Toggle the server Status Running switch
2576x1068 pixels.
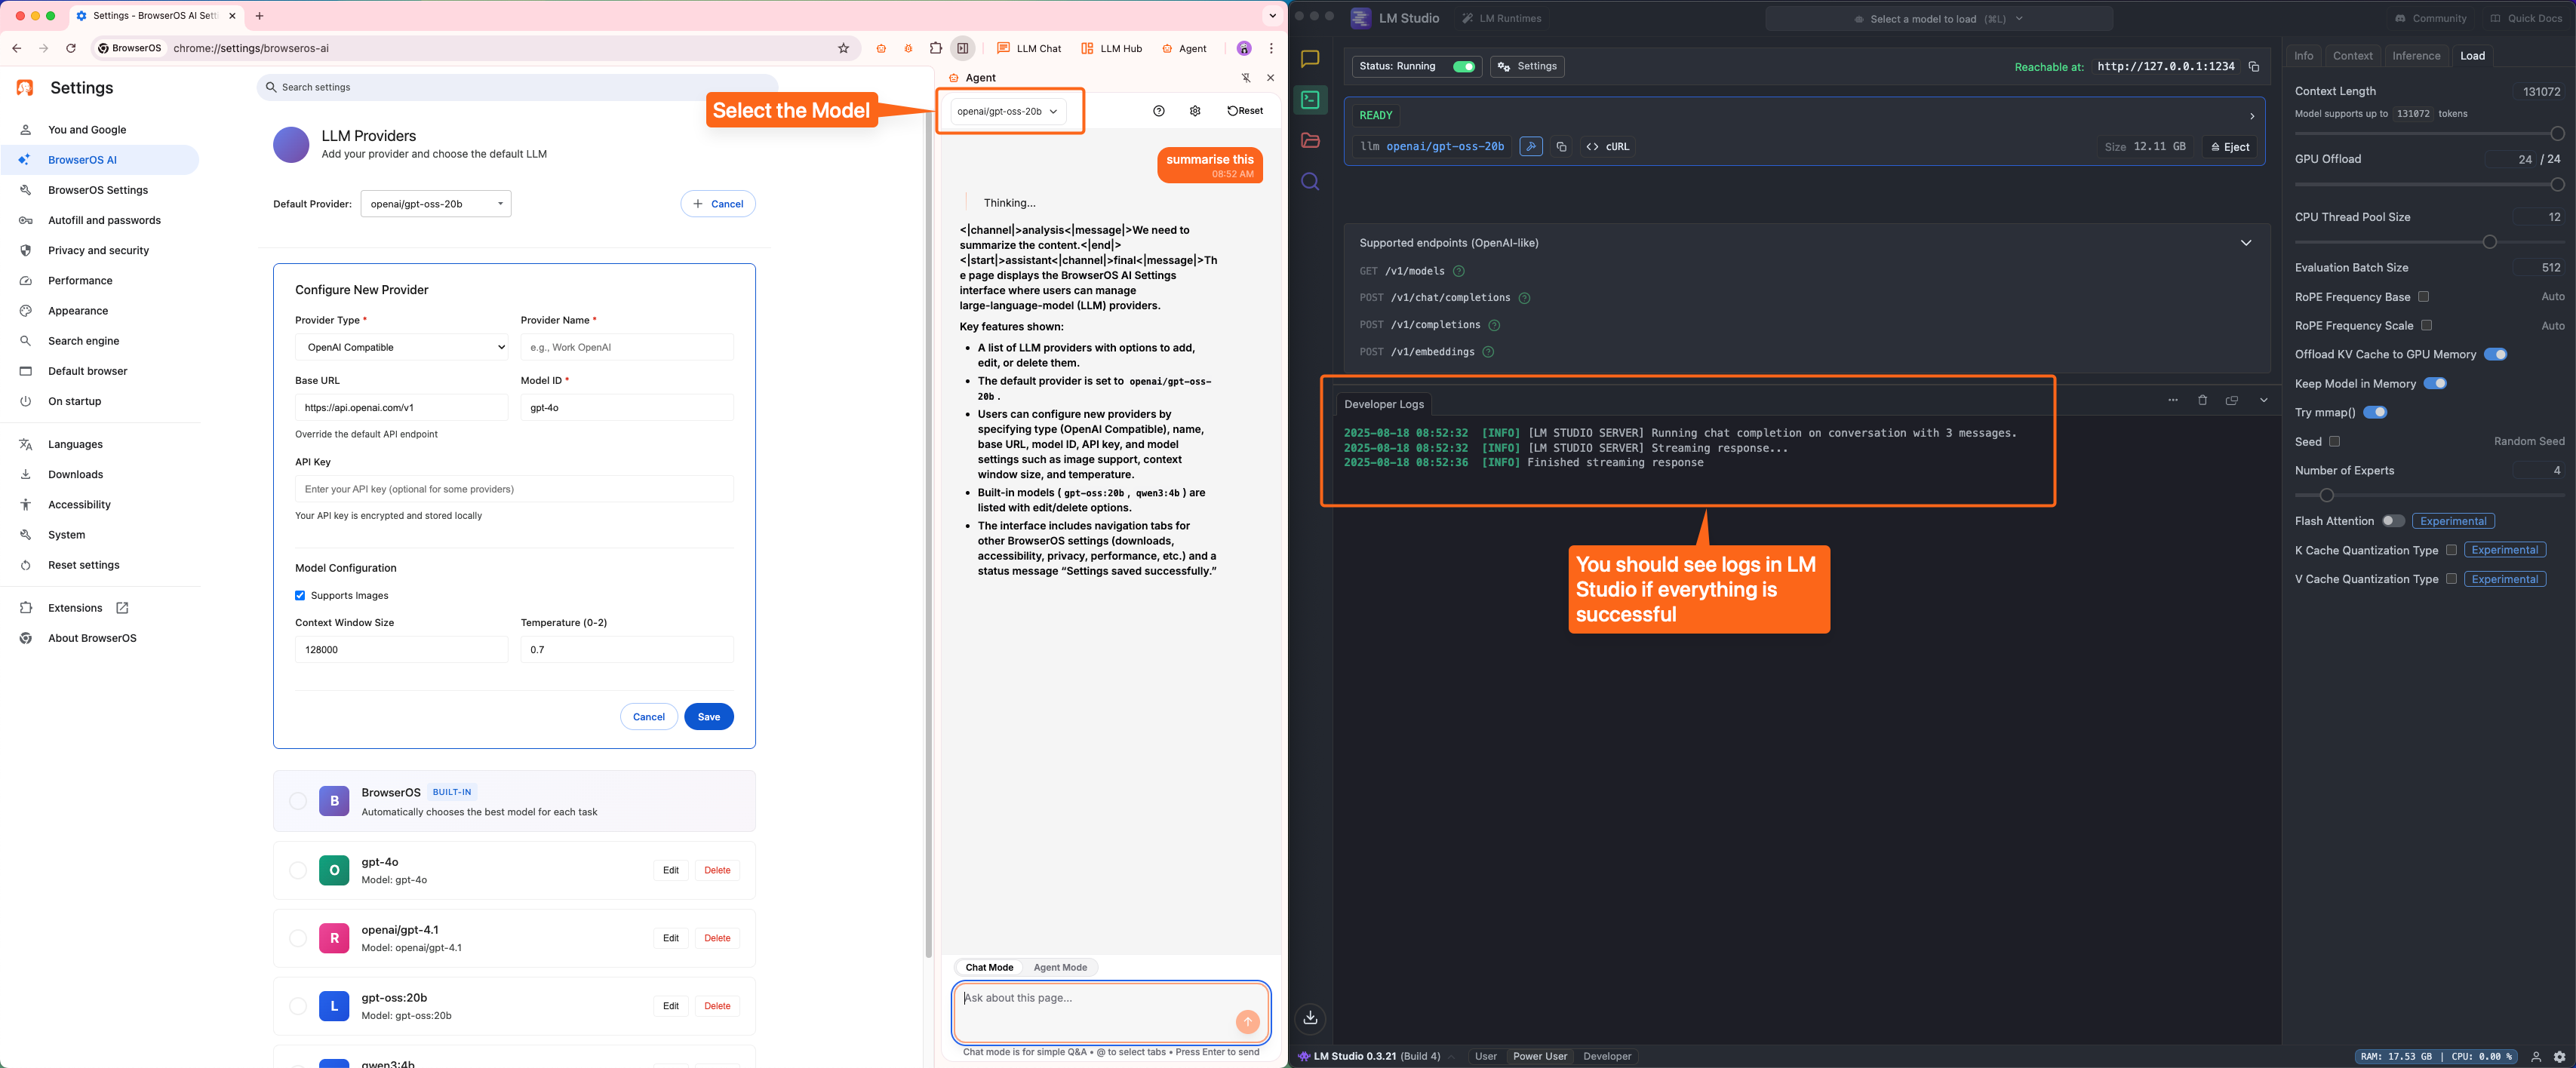click(x=1463, y=67)
